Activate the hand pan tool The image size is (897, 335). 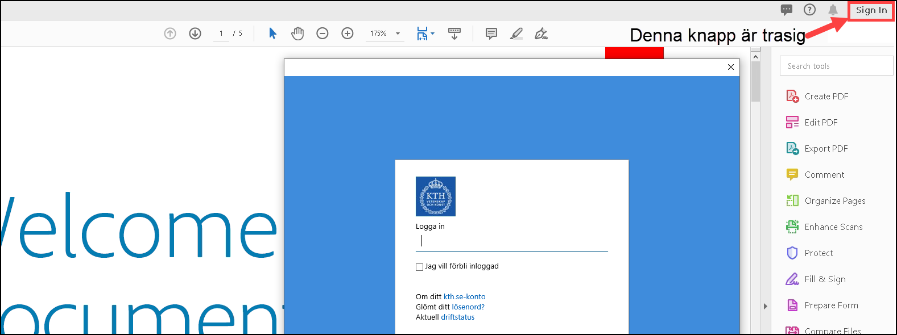[x=297, y=33]
